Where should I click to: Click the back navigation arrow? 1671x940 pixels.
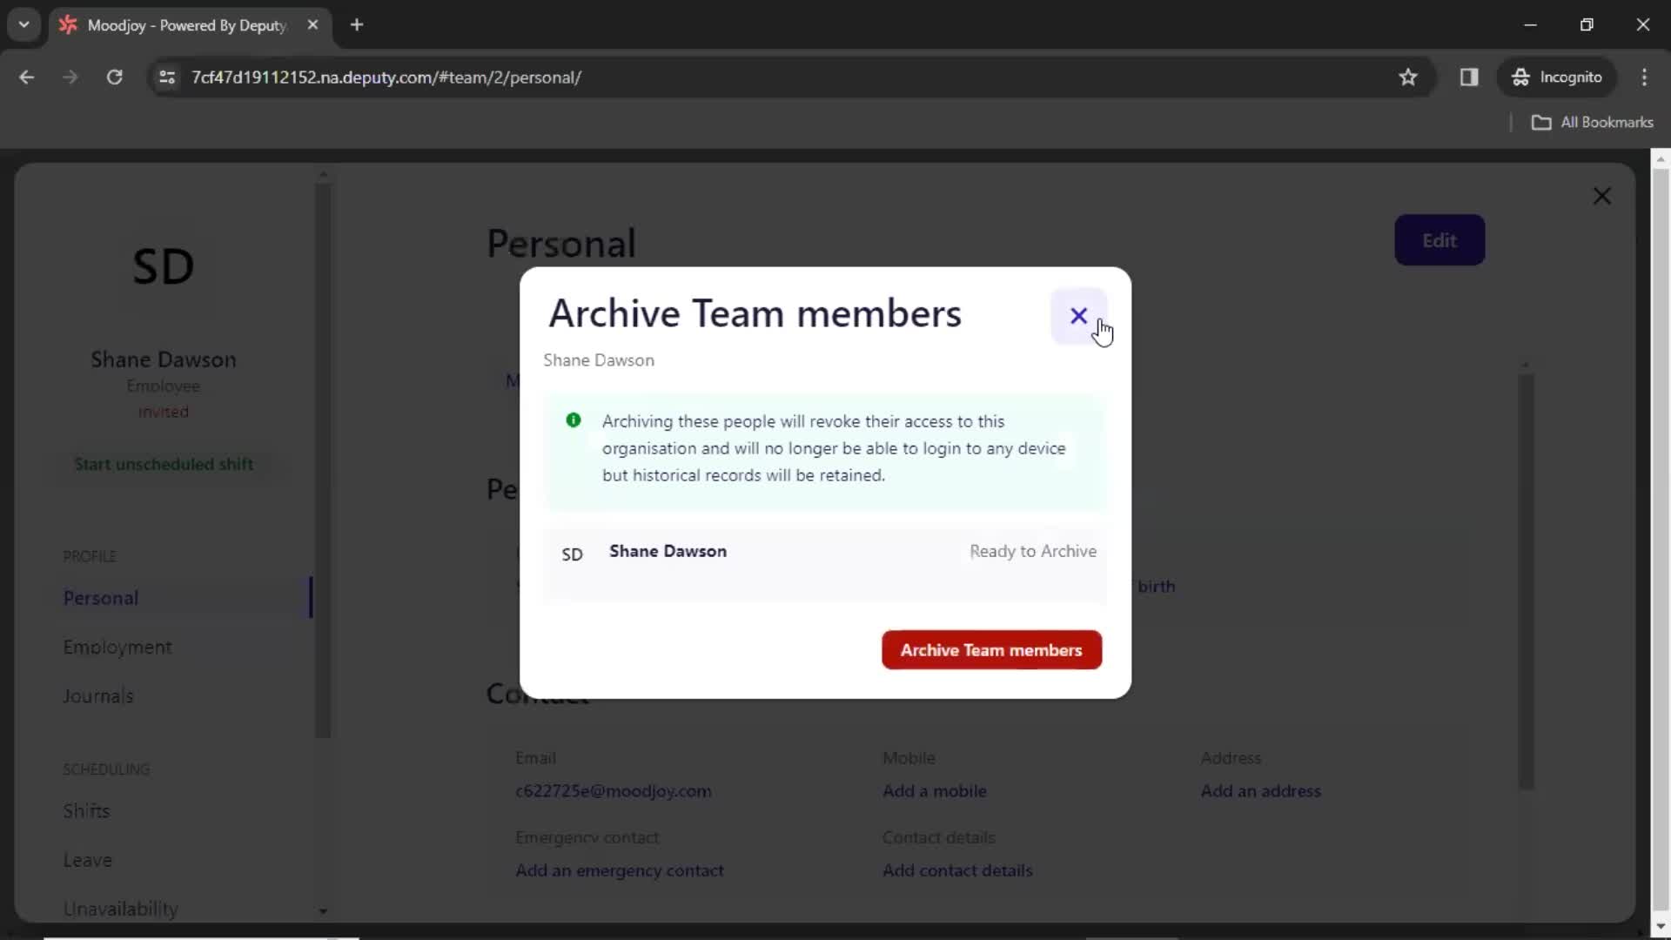(27, 77)
